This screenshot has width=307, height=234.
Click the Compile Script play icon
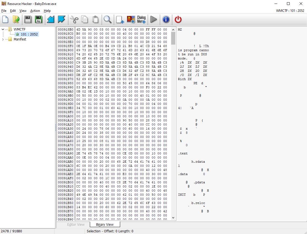point(154,20)
